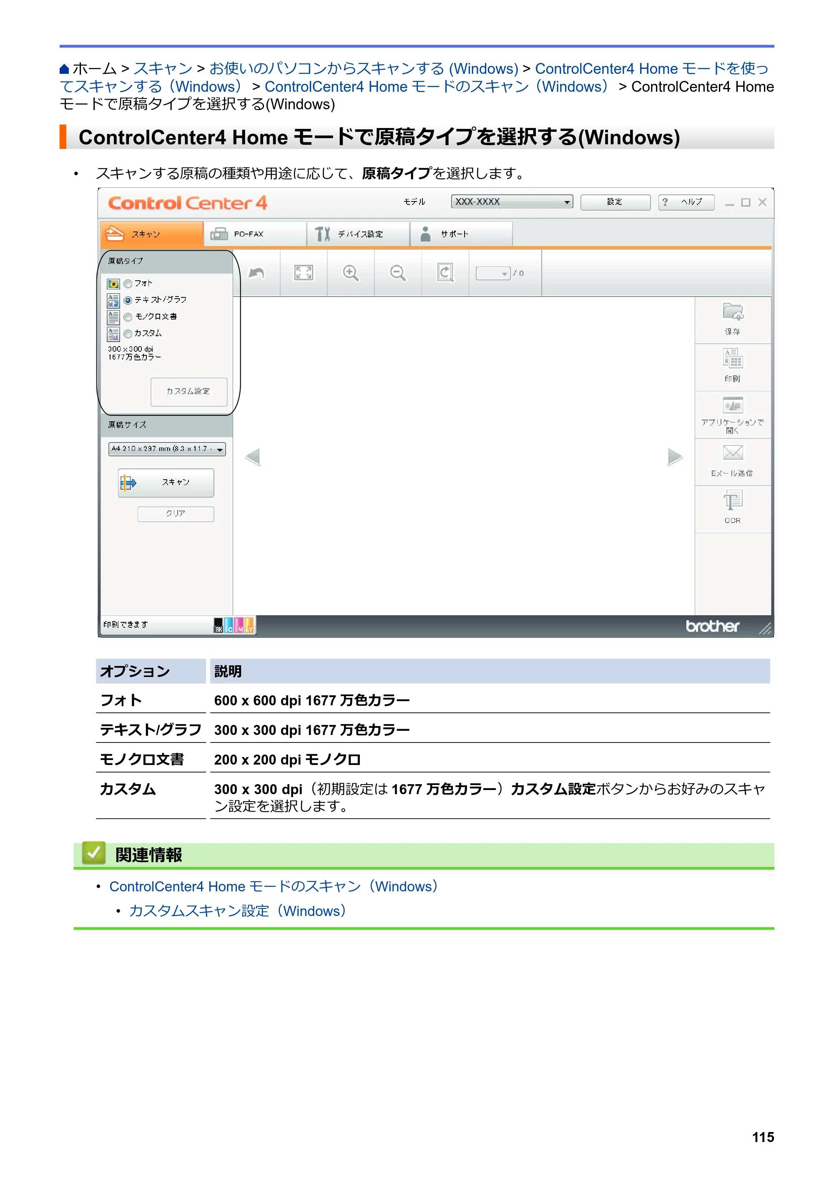Click the 保存 save folder icon
Screen dimensions: 834x1180
(733, 312)
